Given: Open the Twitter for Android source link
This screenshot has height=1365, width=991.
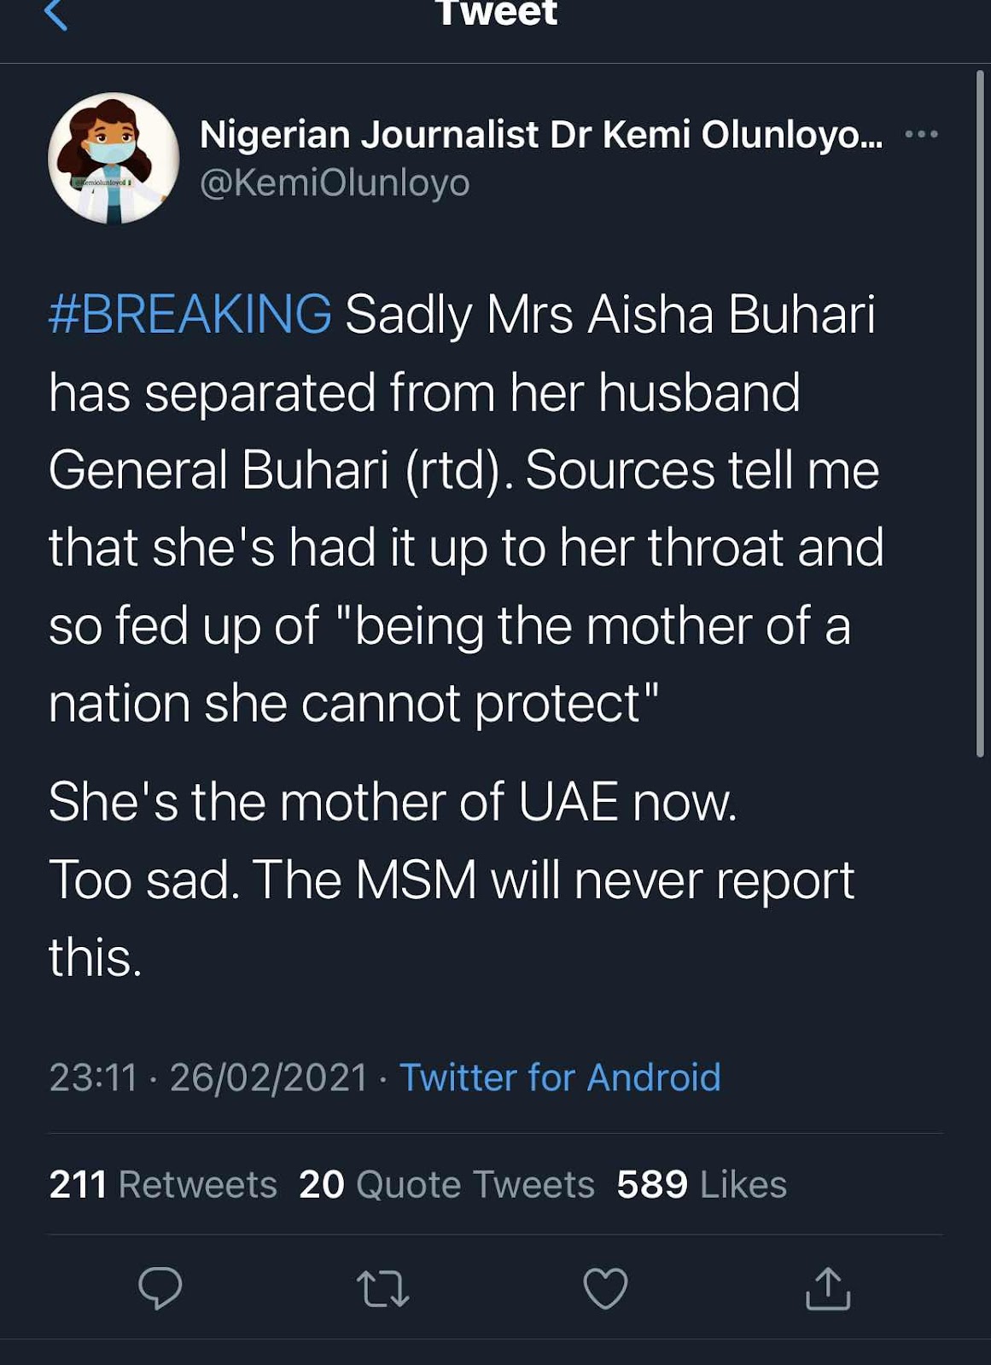Looking at the screenshot, I should point(560,1077).
